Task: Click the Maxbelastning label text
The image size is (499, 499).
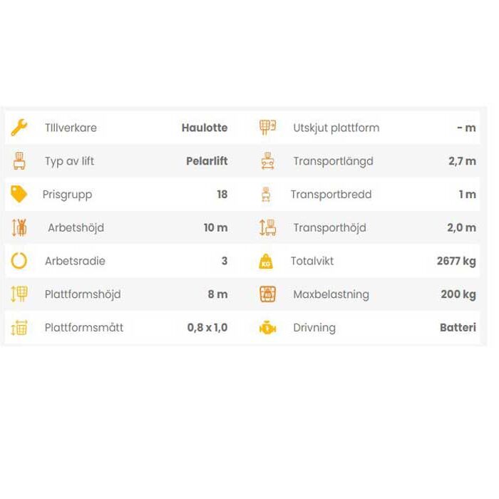Action: coord(331,294)
